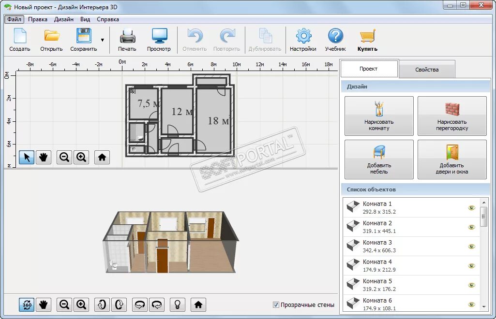The height and width of the screenshot is (319, 496).
Task: Click the object list scroll-down arrow
Action: (x=484, y=307)
